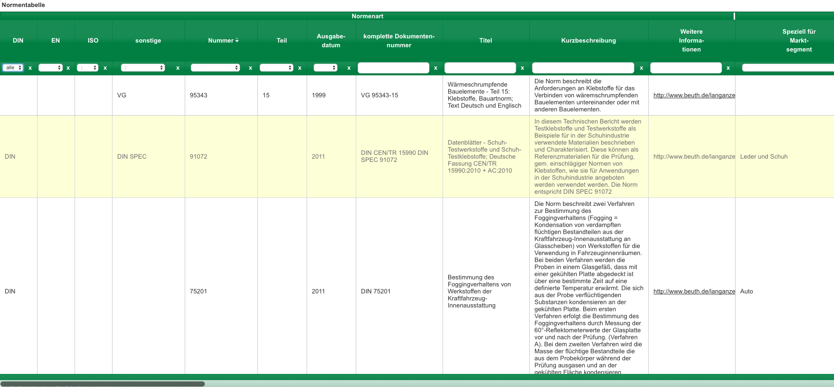Open the ISO column filter dropdown
This screenshot has height=387, width=834.
tap(88, 68)
